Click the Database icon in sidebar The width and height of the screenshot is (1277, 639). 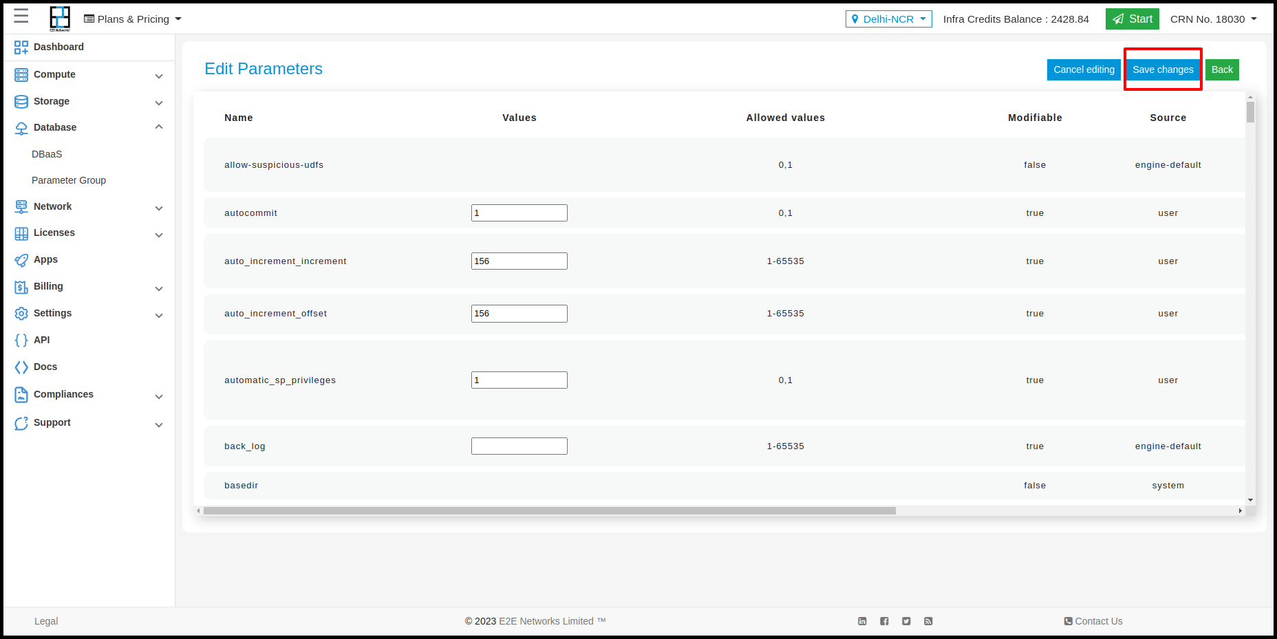[21, 128]
